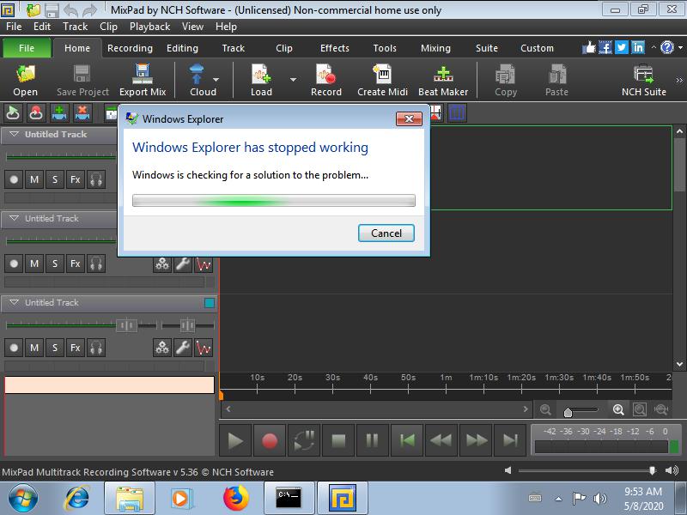687x515 pixels.
Task: Mute the third Untitled Track
Action: [34, 348]
